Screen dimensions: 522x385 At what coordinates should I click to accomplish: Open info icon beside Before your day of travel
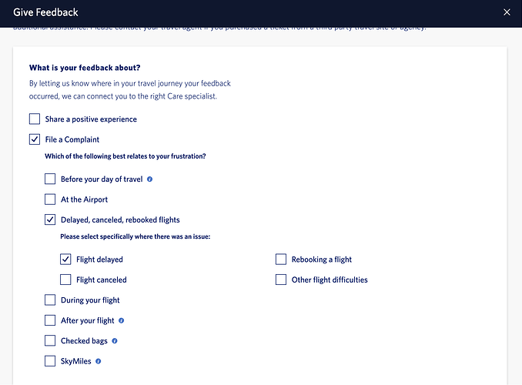click(149, 179)
